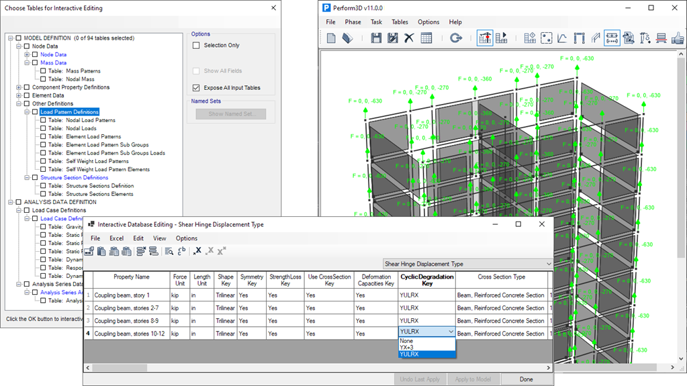The image size is (687, 386).
Task: Open the Shear Hinge Displacement Type dropdown
Action: pos(549,264)
